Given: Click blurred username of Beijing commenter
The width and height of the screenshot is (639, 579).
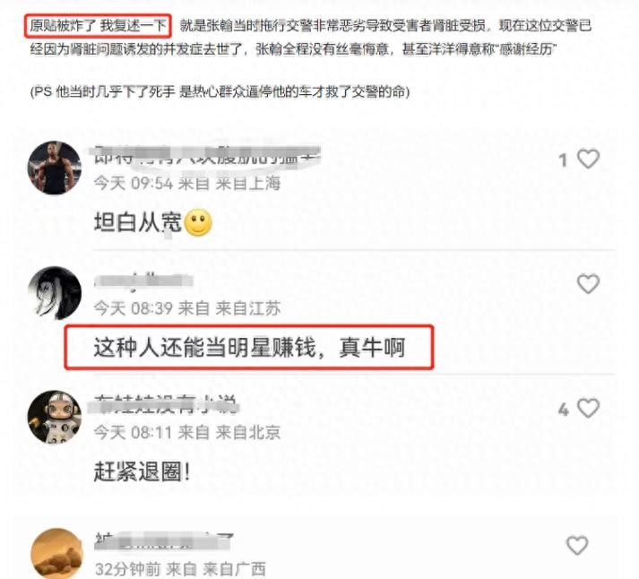Looking at the screenshot, I should click(165, 404).
